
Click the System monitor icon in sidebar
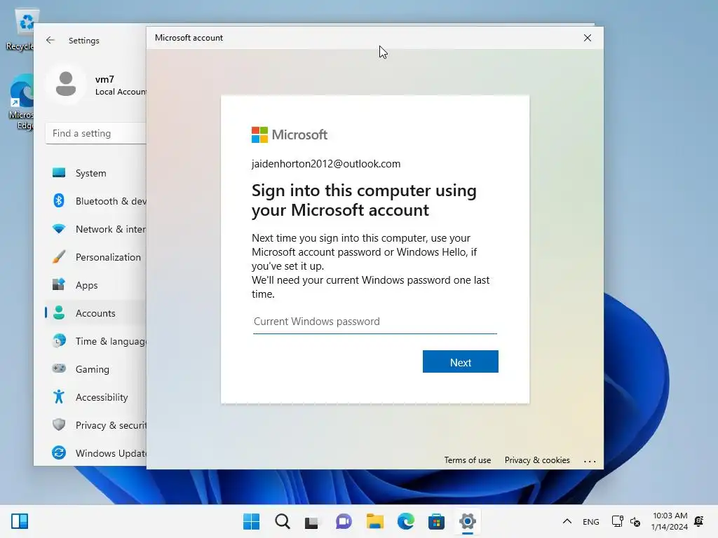click(59, 172)
